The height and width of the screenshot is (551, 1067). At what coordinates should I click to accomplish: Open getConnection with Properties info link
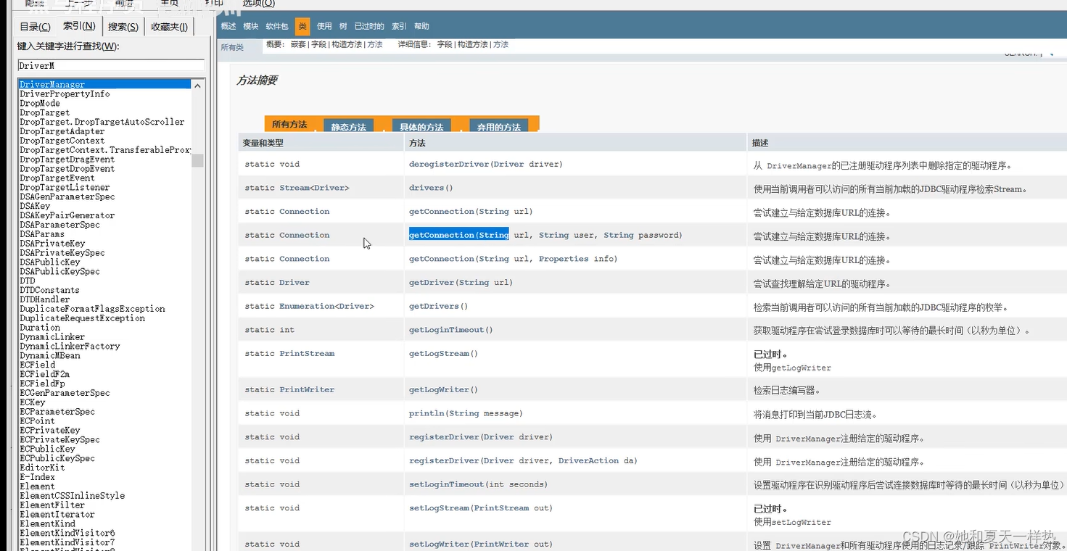[x=440, y=259]
